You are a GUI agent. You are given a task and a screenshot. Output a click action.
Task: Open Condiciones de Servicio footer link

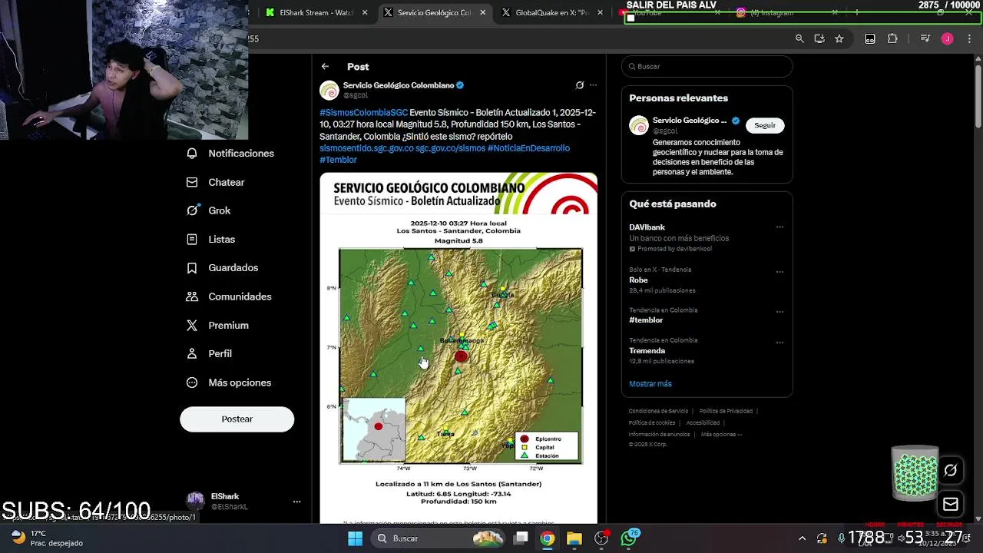tap(658, 411)
